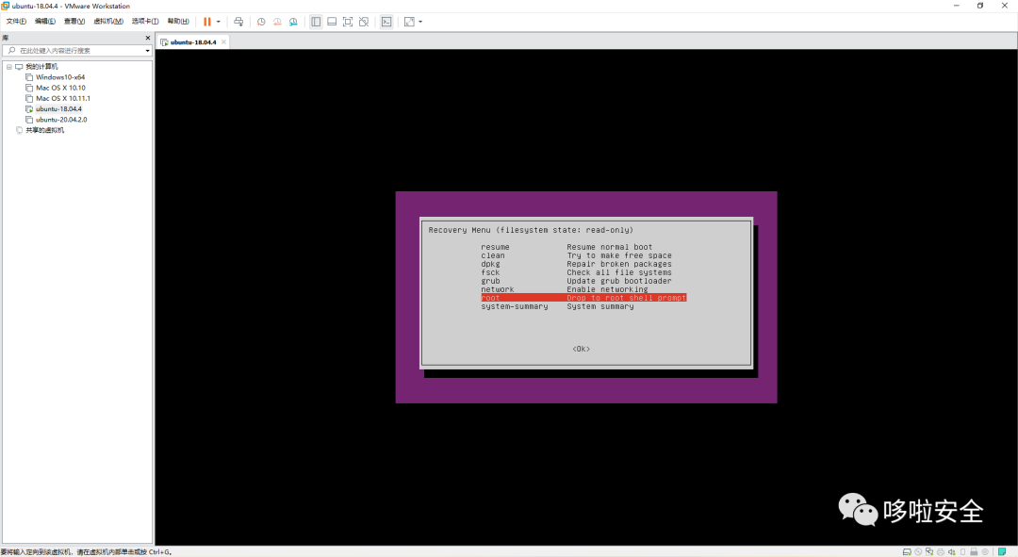Select 'grub' in the Recovery Menu
The image size is (1018, 557).
coord(491,281)
